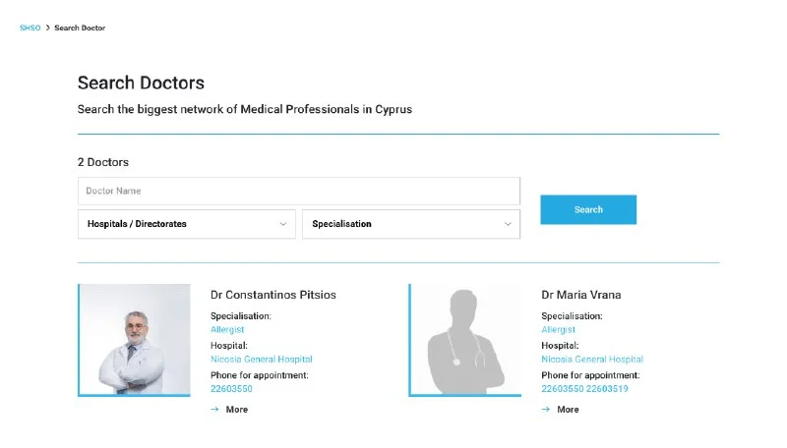This screenshot has height=448, width=787.
Task: Click the arrow icon beside Vrana's More
Action: 545,410
